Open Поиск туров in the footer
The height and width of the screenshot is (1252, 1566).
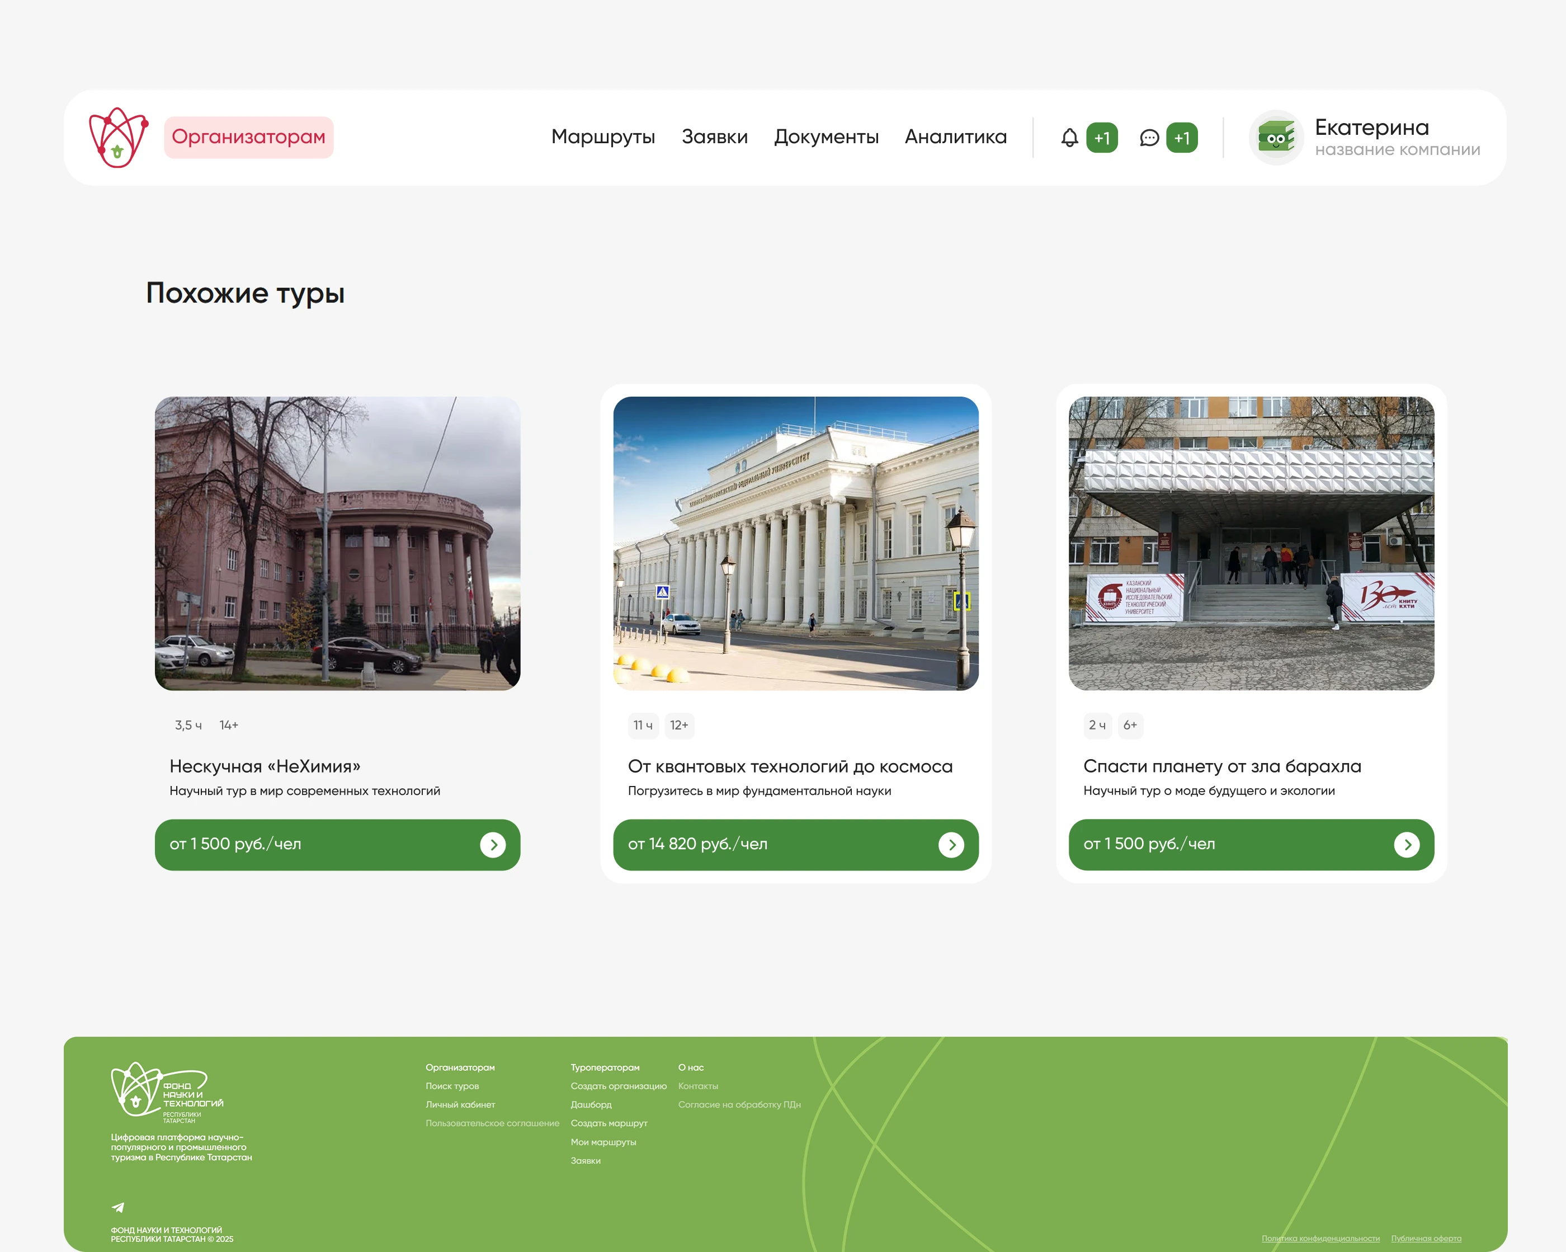(452, 1086)
